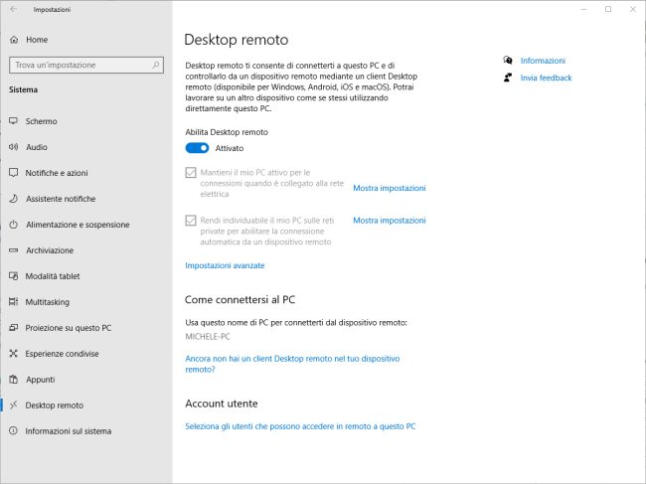Open Notifiche e azioni settings

(86, 173)
